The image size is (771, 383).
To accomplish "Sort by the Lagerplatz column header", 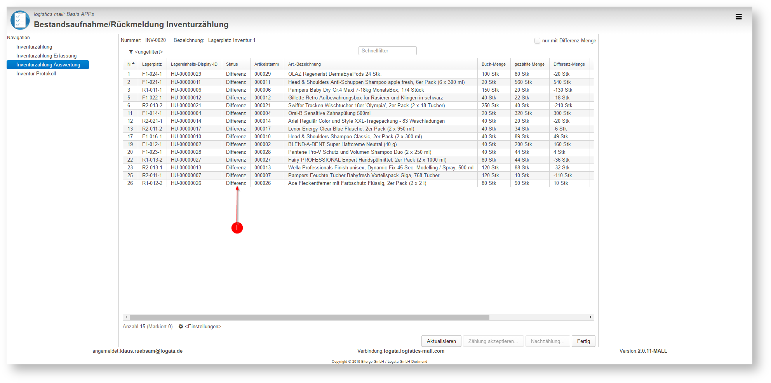I will (x=152, y=64).
